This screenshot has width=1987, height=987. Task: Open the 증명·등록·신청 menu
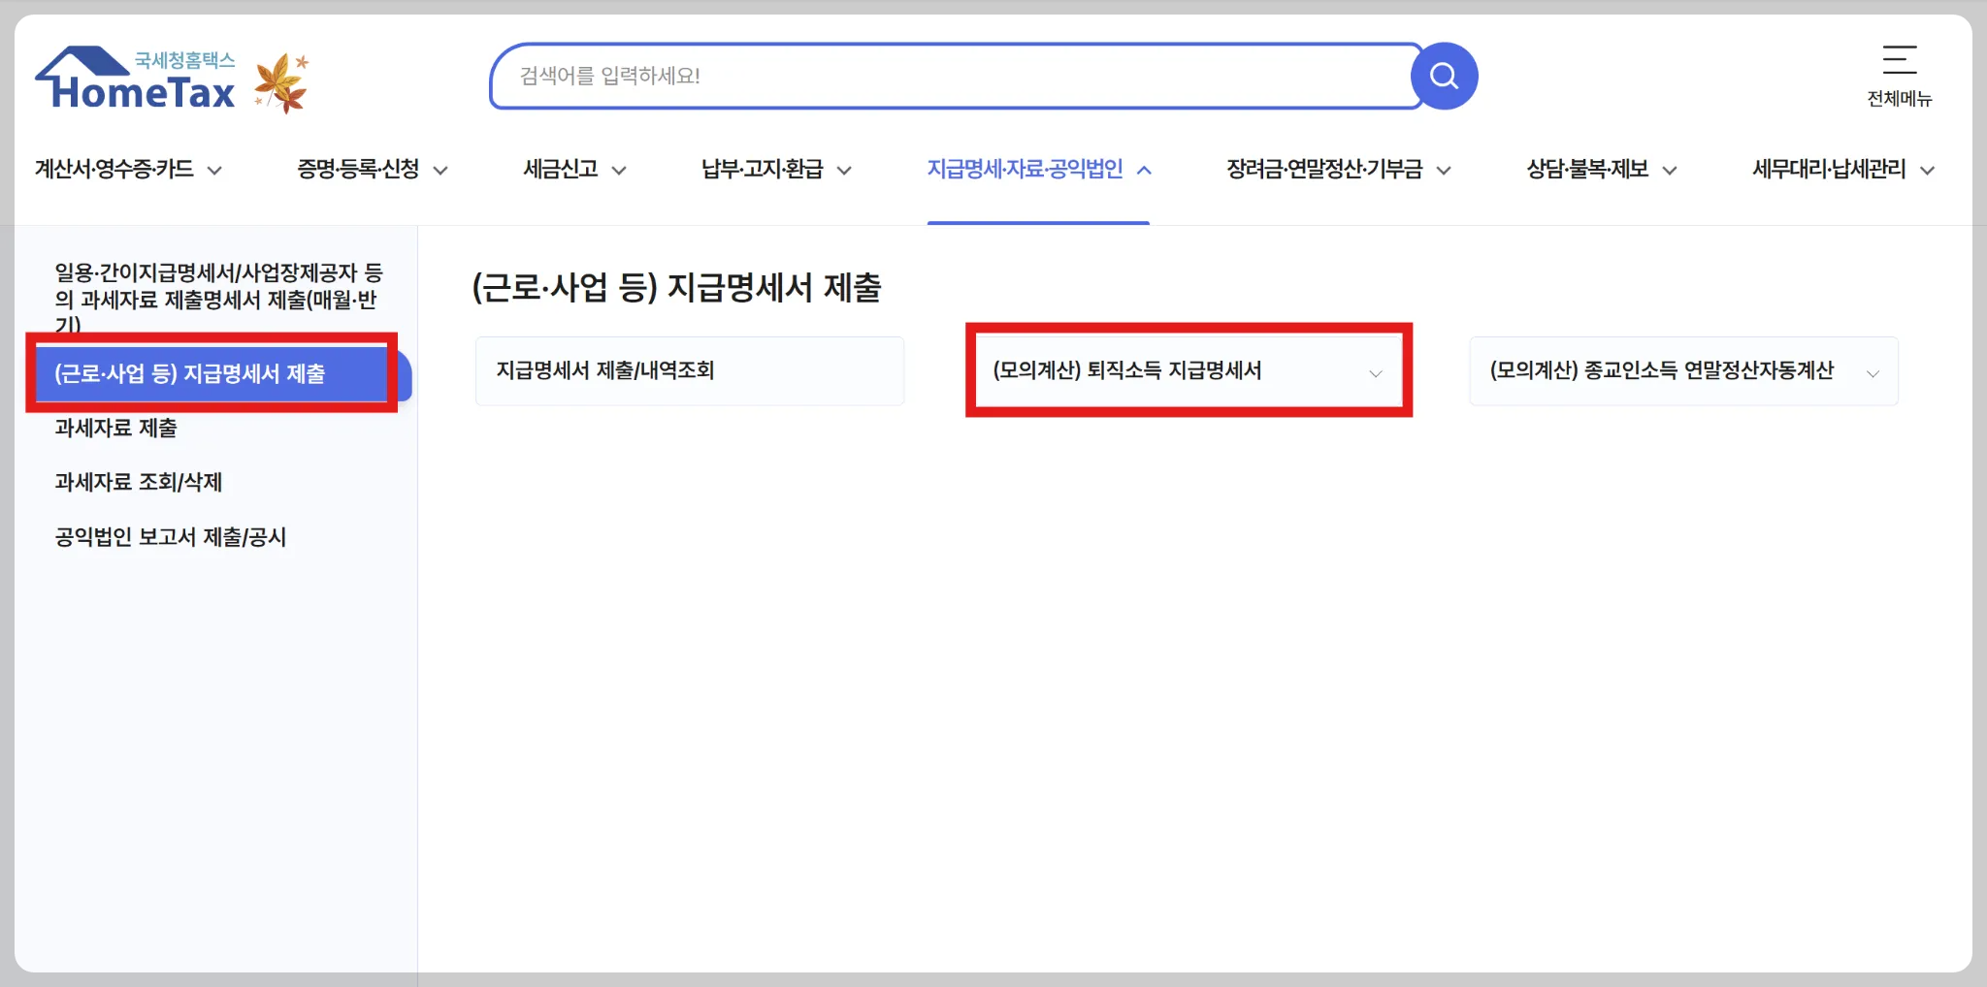[x=359, y=170]
